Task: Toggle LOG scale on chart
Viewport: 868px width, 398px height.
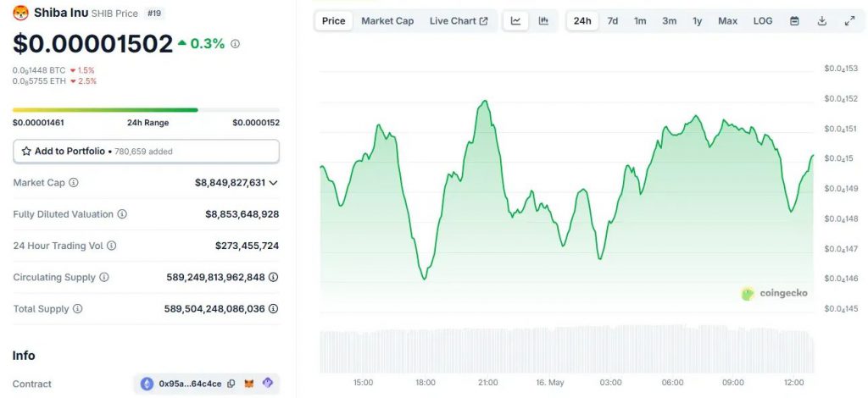Action: 763,21
